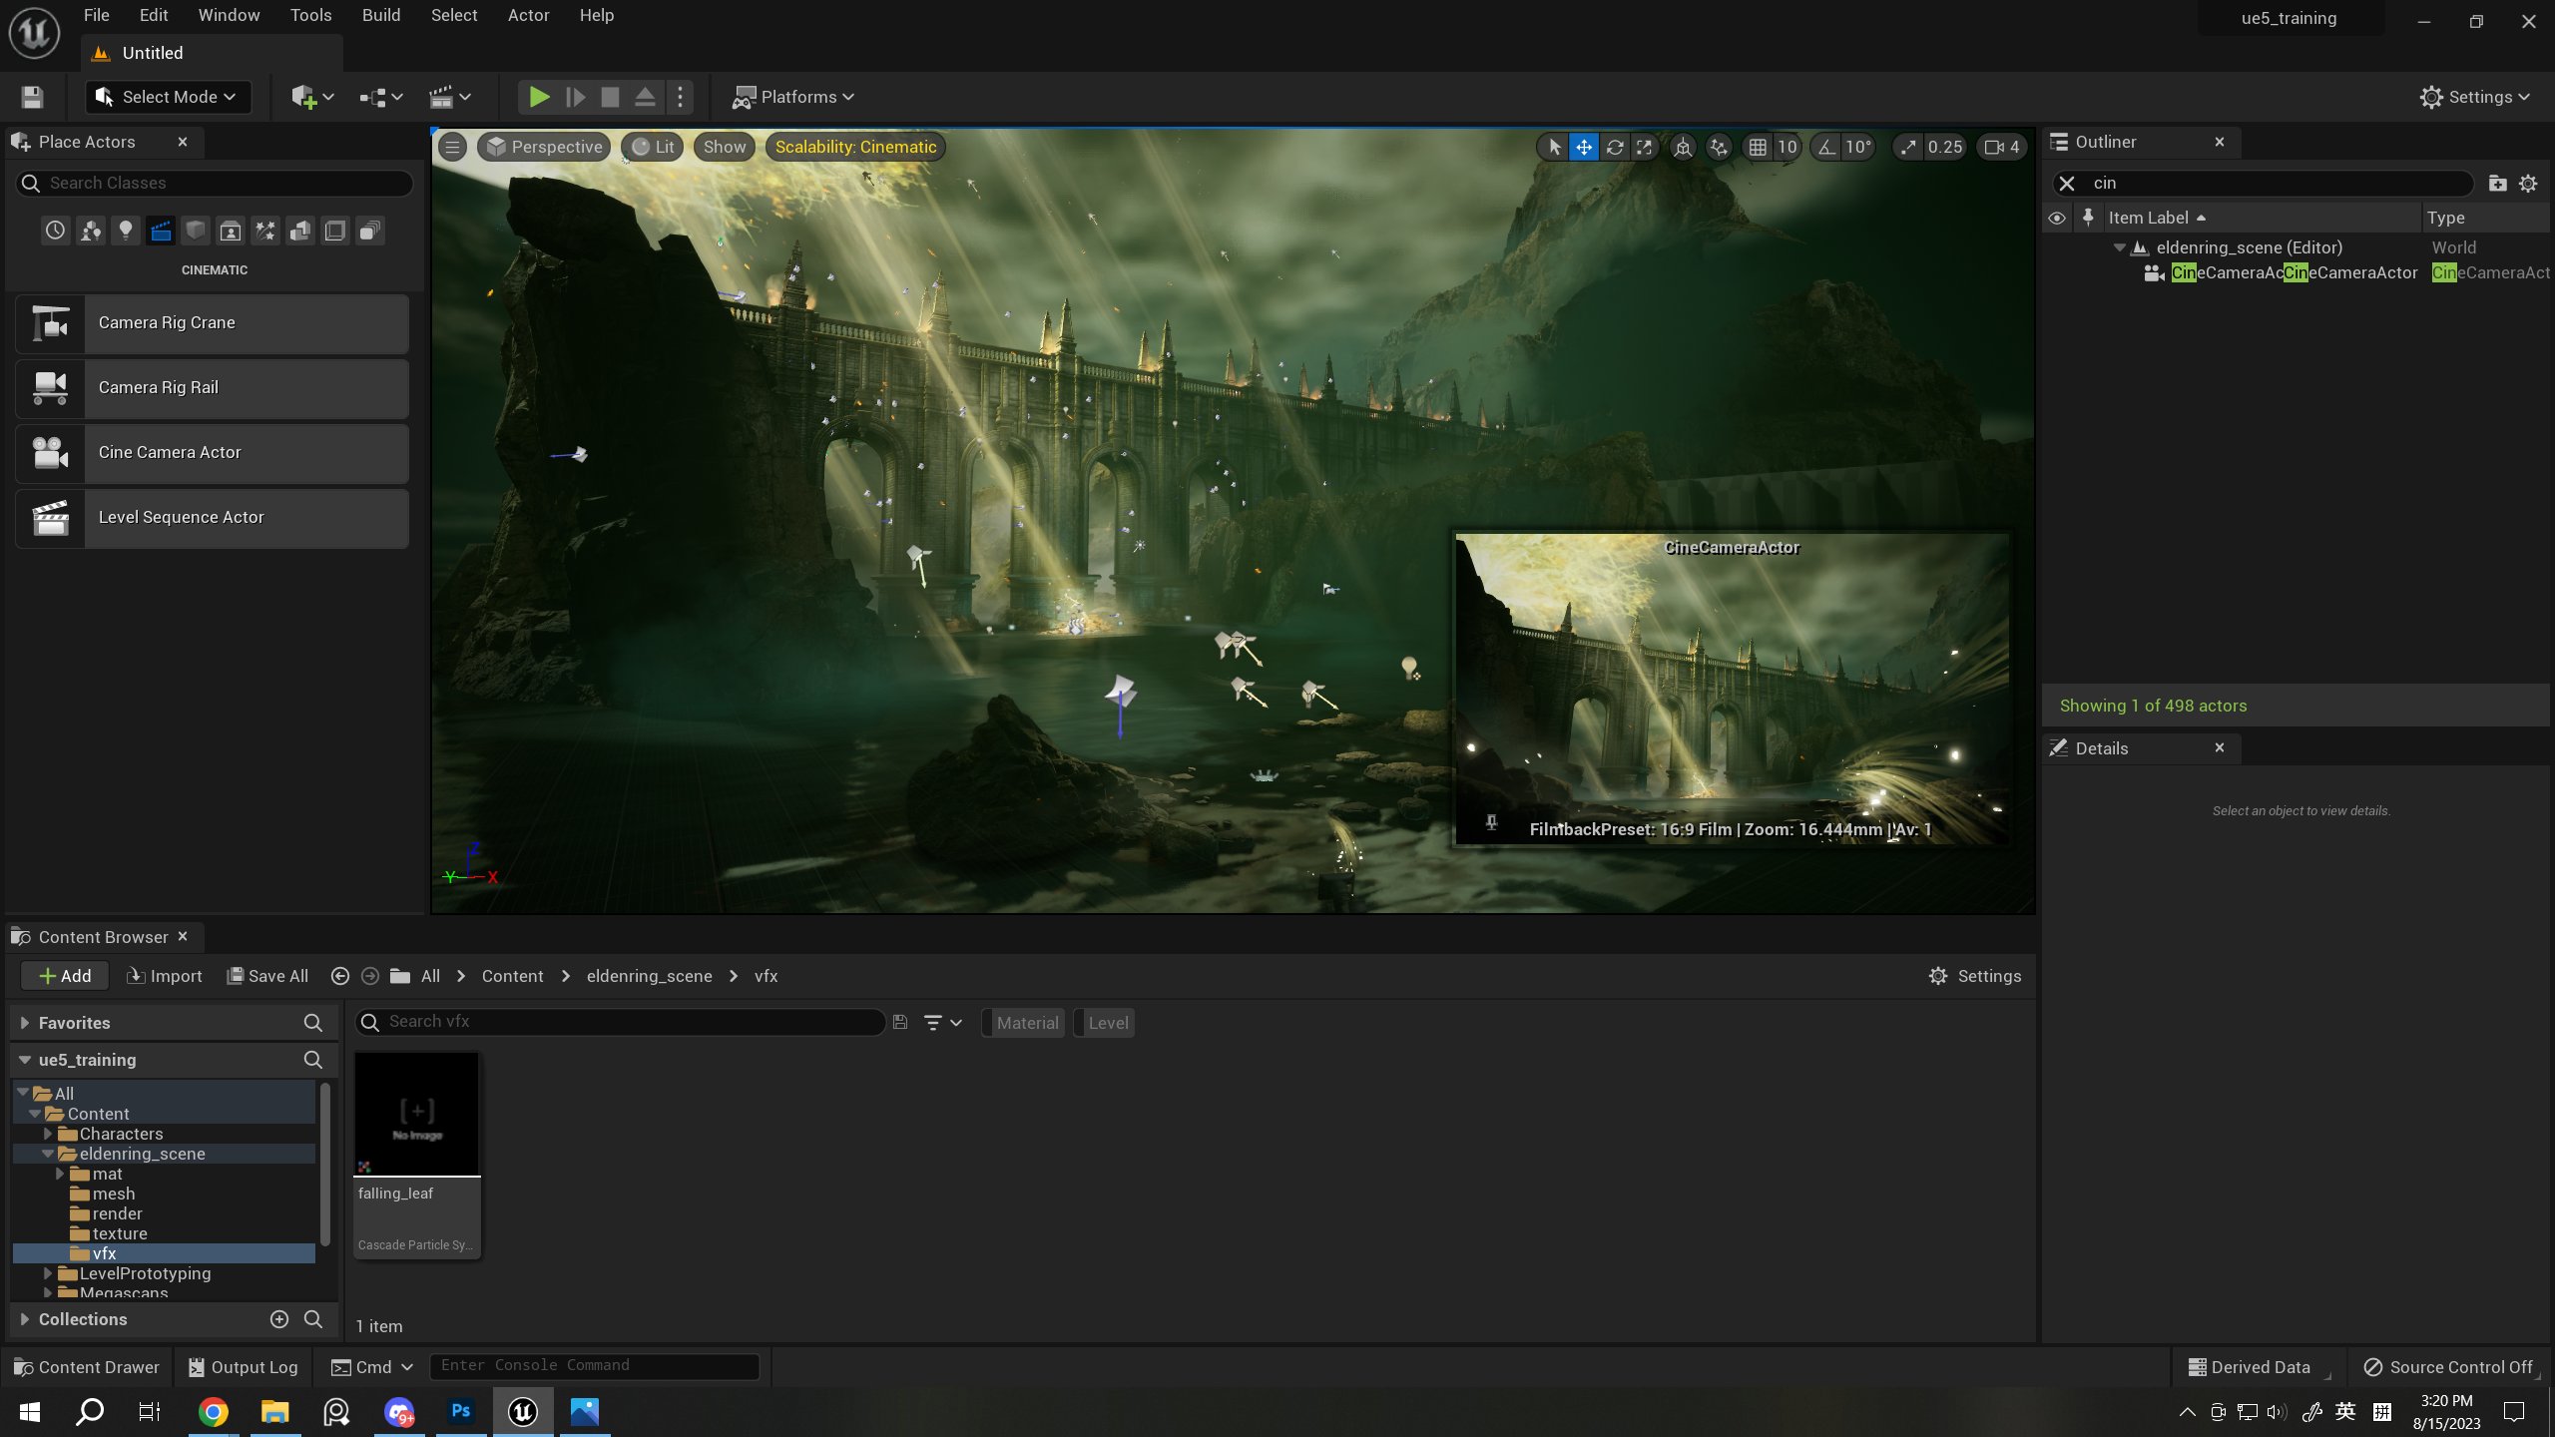The height and width of the screenshot is (1437, 2555).
Task: Expand the Characters folder in tree
Action: (47, 1134)
